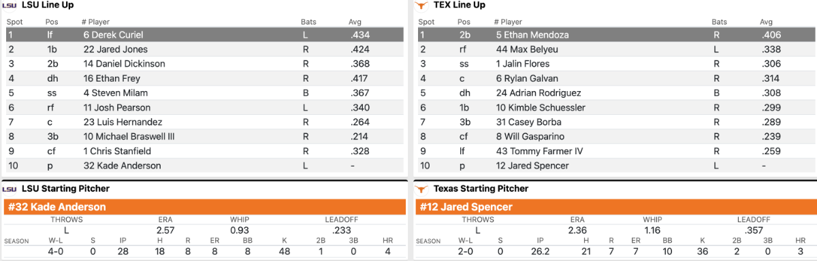The height and width of the screenshot is (261, 817).
Task: Click the Spot column header in TEX lineup
Action: point(426,22)
